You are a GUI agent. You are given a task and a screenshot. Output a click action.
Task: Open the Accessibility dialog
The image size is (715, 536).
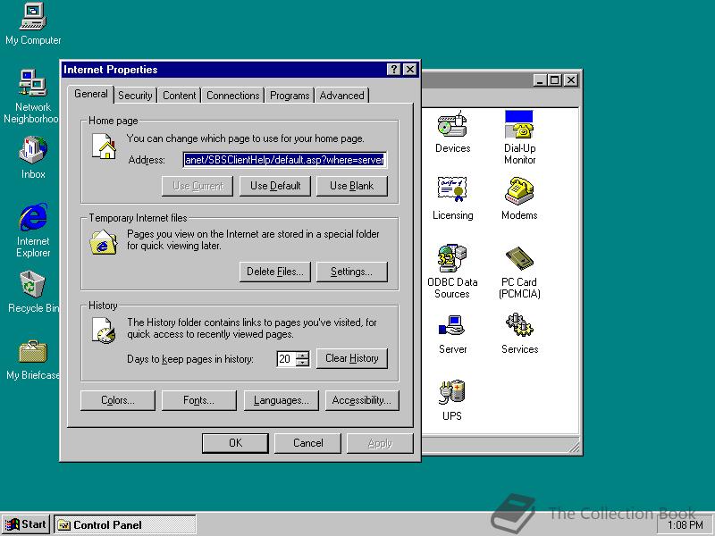pyautogui.click(x=362, y=400)
